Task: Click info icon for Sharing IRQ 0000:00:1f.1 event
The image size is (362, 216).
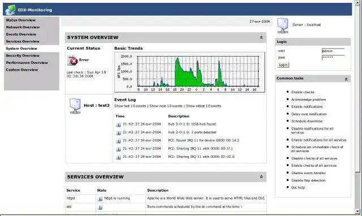Action: coord(118,149)
